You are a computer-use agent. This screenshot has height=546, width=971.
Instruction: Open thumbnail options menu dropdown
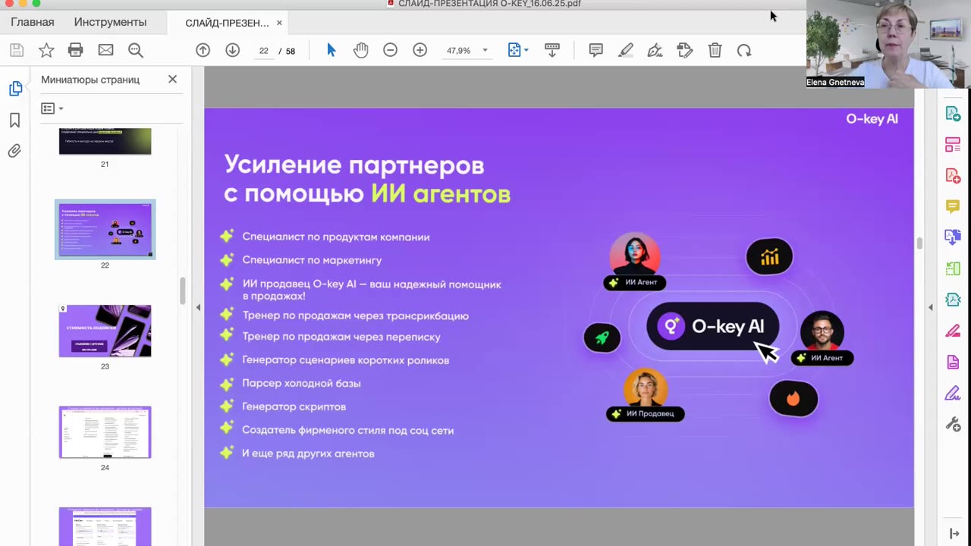point(52,108)
